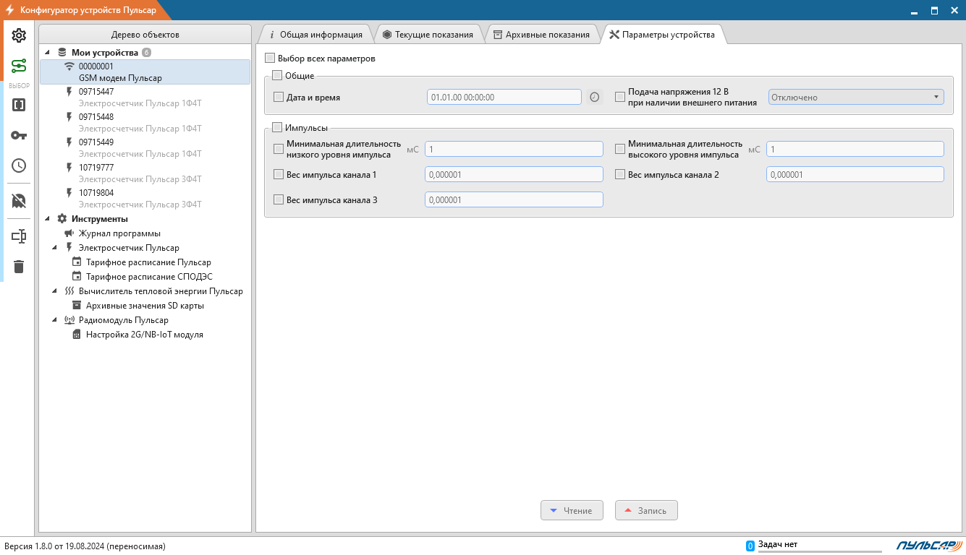Click the antenna icon of Радиомодуль Пульсар
Screen dimensions: 966x555
tap(69, 320)
